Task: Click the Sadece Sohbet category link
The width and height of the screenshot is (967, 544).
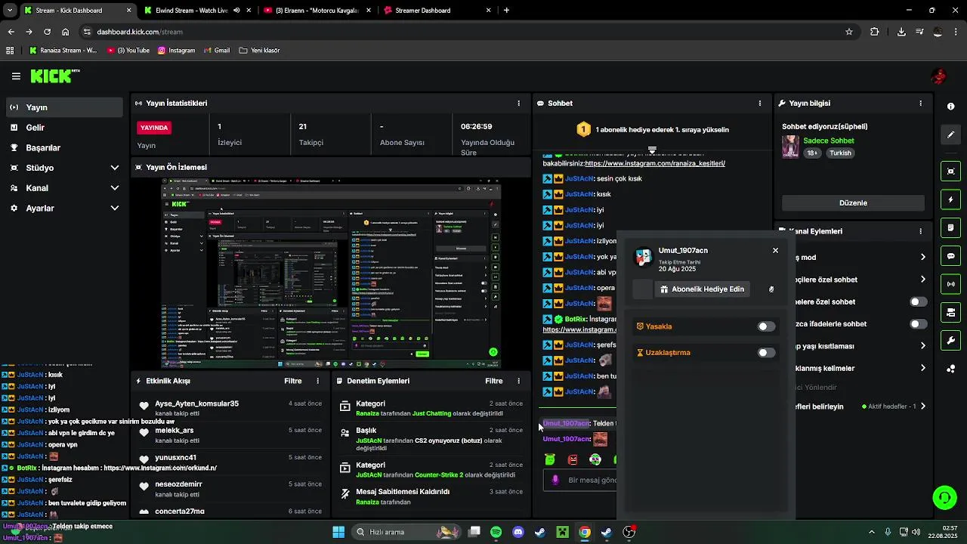Action: (x=829, y=141)
